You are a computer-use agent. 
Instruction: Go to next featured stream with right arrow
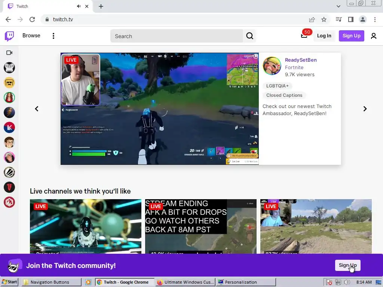point(365,109)
